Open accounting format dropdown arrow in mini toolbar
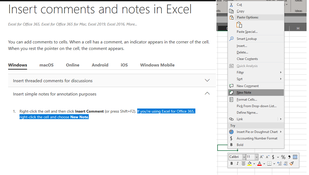Viewport: 309px width, 175px height. click(x=278, y=157)
